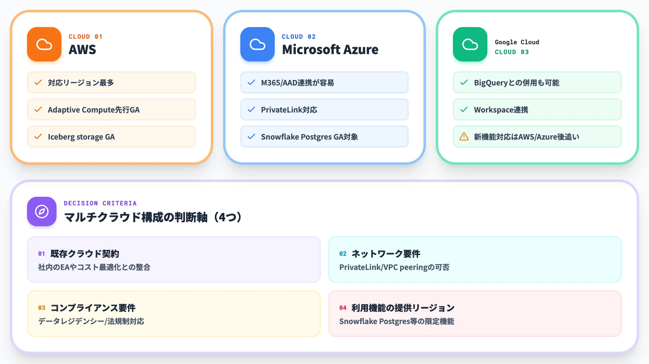Click the AWS heading
The image size is (649, 364).
click(x=82, y=49)
